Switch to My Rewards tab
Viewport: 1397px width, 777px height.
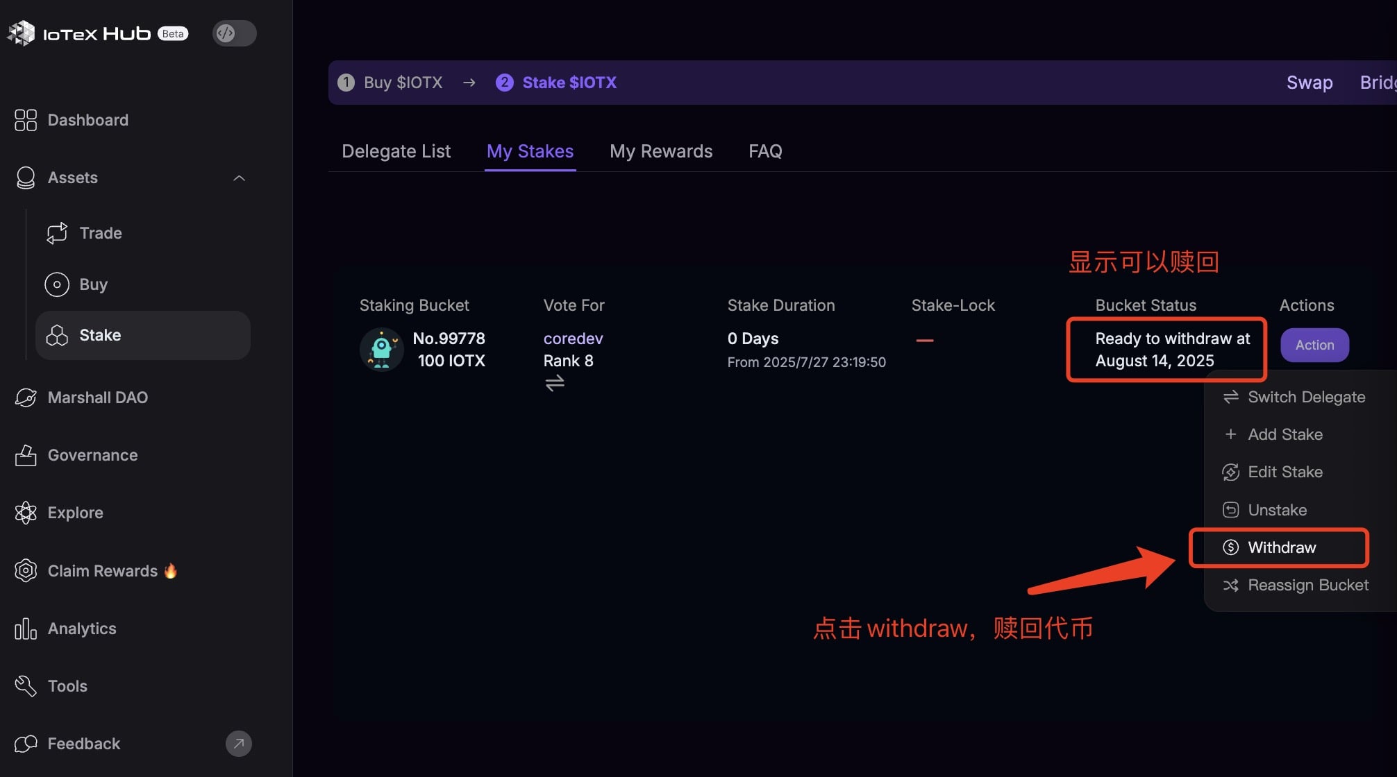pos(660,151)
